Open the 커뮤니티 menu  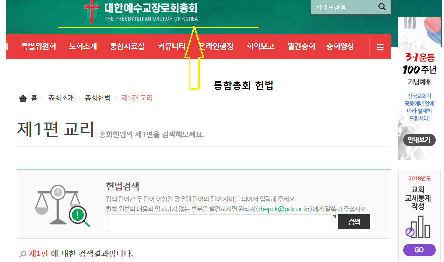[172, 46]
